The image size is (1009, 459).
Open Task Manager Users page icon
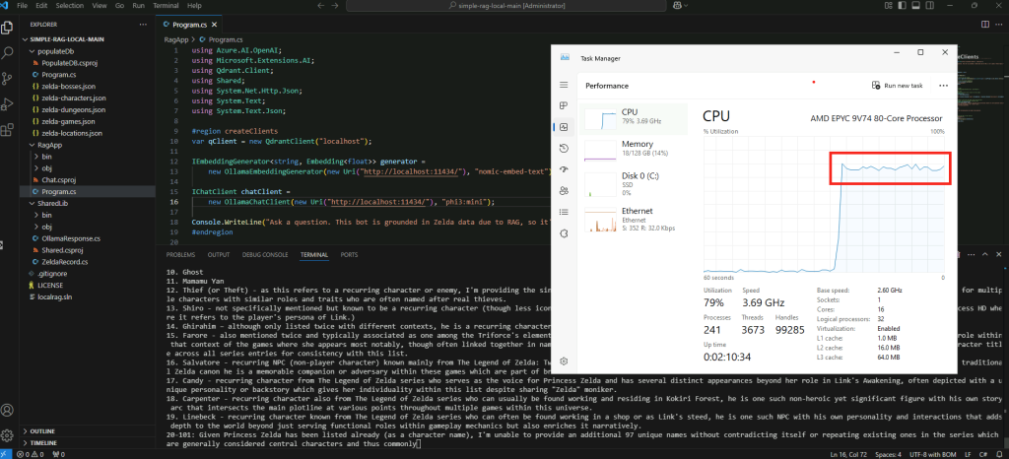[564, 191]
